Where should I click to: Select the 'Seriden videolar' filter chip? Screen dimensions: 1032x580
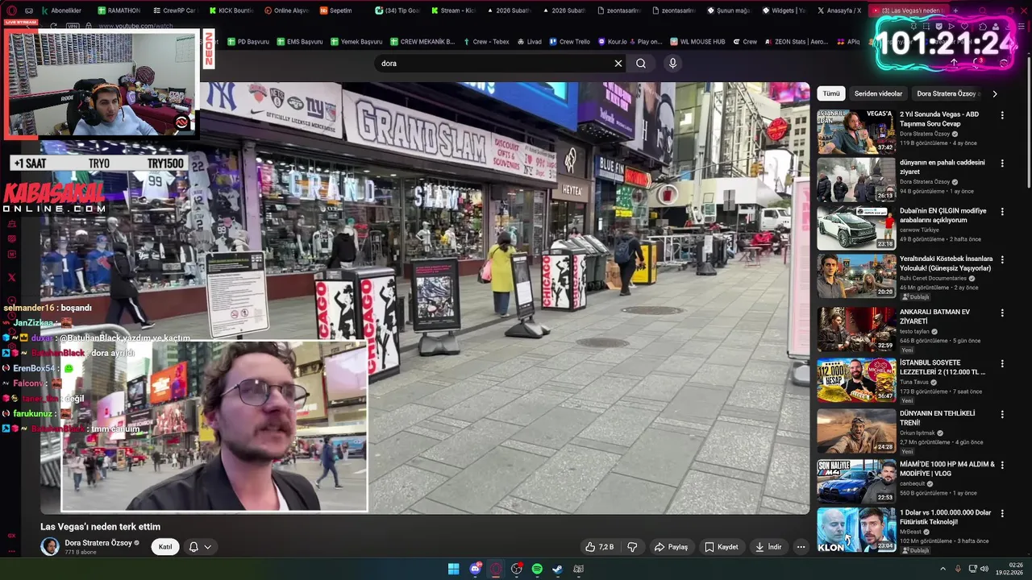[x=879, y=93]
